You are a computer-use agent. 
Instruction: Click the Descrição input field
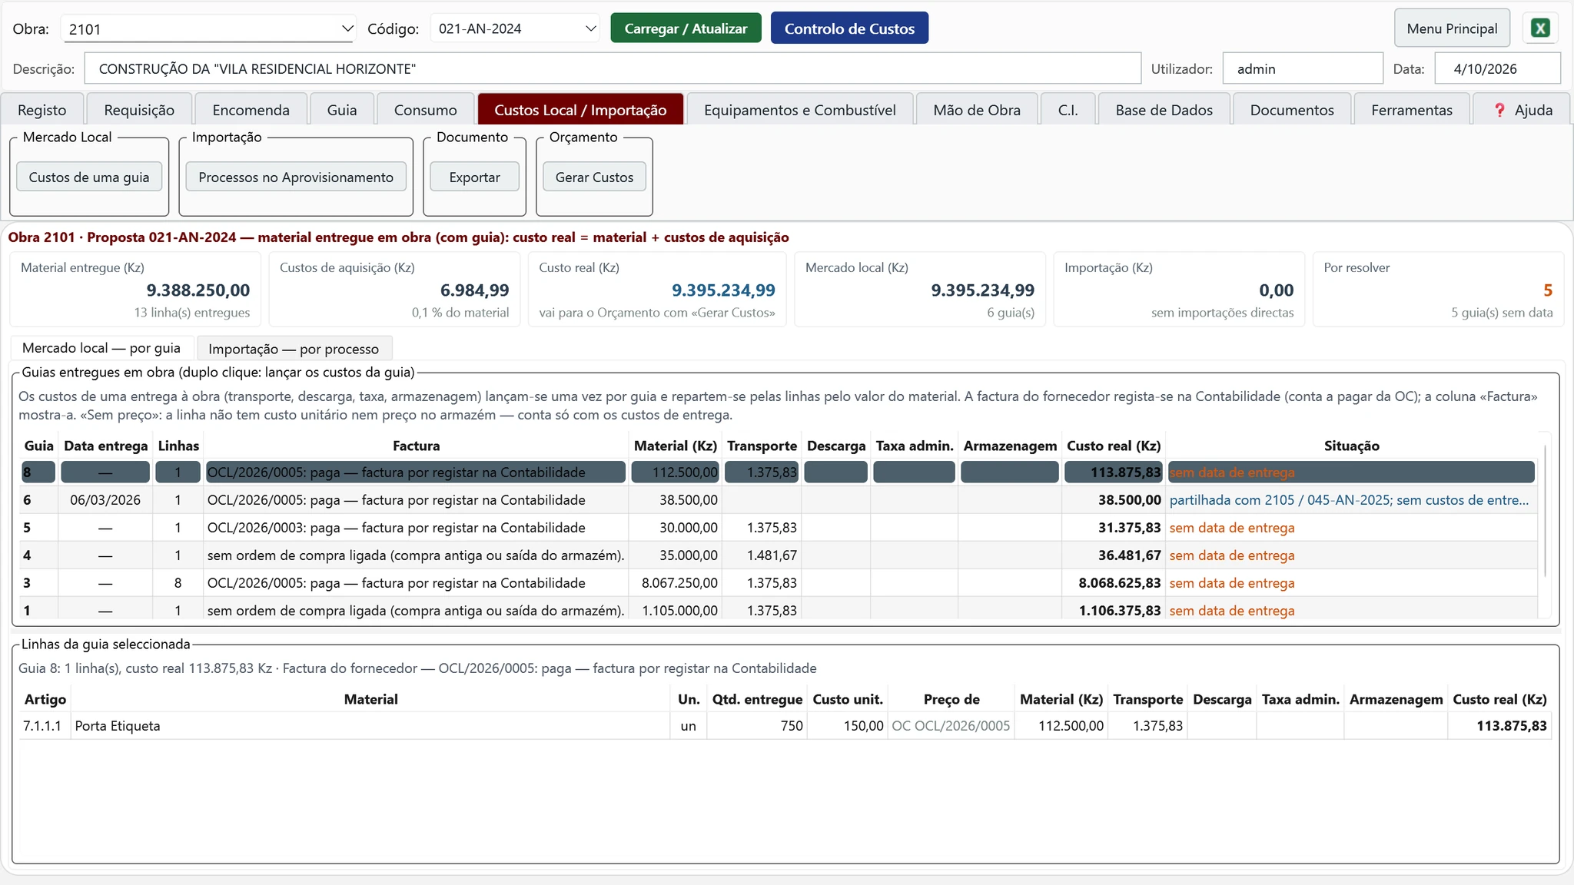click(613, 68)
